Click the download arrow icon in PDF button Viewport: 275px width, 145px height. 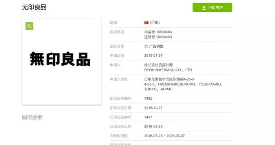(204, 8)
